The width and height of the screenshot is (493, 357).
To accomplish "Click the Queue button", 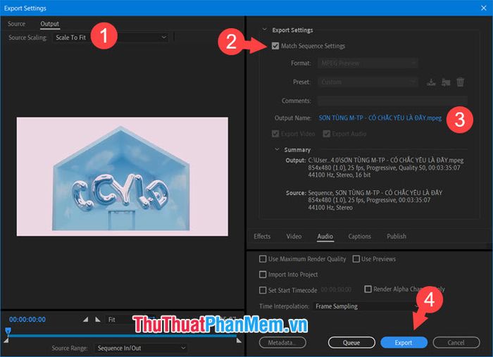I will click(x=351, y=342).
